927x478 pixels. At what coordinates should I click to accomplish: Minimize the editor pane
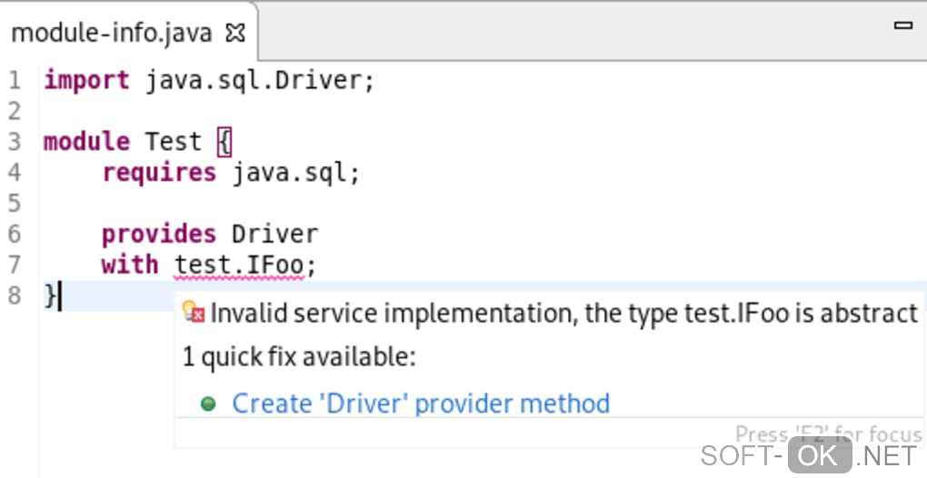pos(902,26)
